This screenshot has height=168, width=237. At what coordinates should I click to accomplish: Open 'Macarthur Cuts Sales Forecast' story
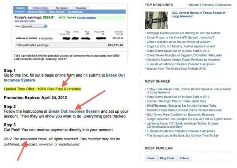tap(184, 110)
